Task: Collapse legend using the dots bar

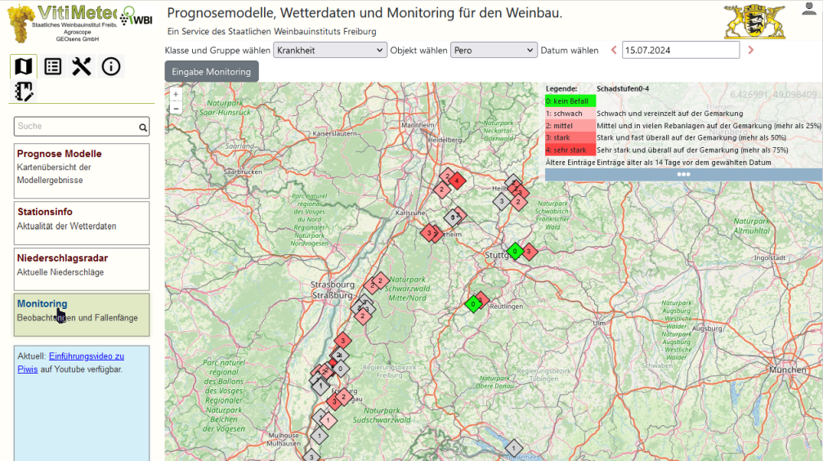Action: [x=683, y=175]
